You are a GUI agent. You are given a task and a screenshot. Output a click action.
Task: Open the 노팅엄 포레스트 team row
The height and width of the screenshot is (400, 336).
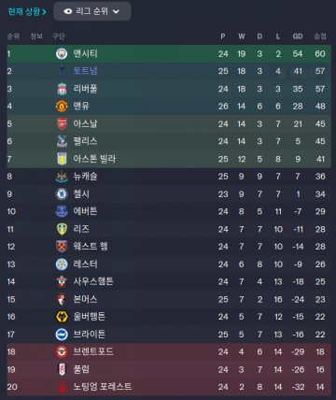tap(169, 387)
